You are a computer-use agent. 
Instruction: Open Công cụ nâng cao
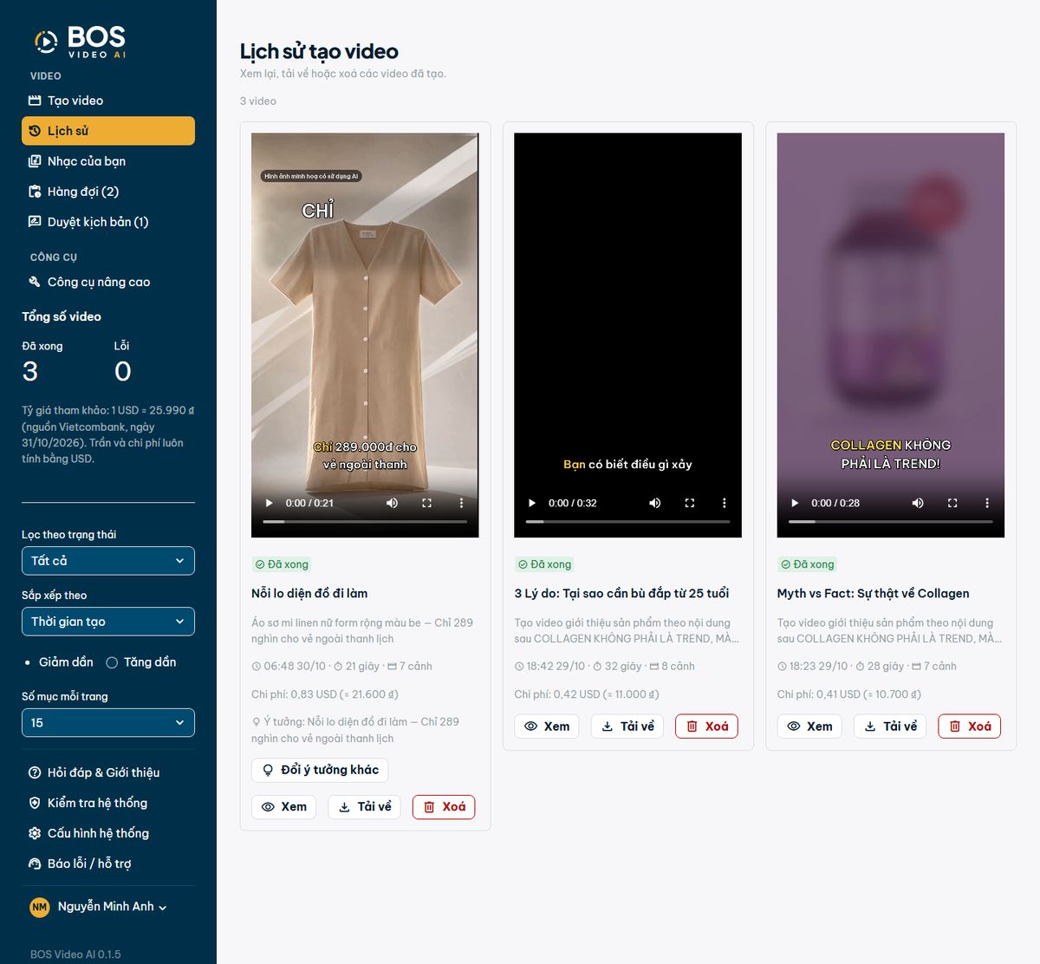tap(108, 282)
